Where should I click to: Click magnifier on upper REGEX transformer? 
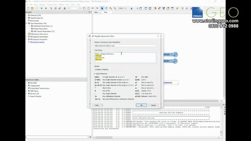click(175, 54)
